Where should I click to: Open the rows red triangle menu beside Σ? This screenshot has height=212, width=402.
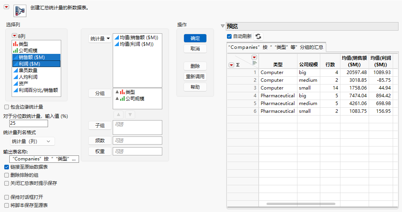pyautogui.click(x=231, y=65)
